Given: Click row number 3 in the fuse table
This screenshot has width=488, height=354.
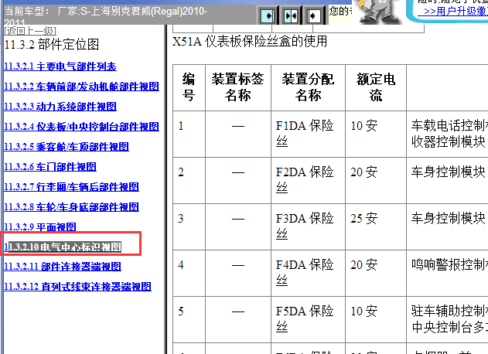Looking at the screenshot, I should click(x=181, y=219).
